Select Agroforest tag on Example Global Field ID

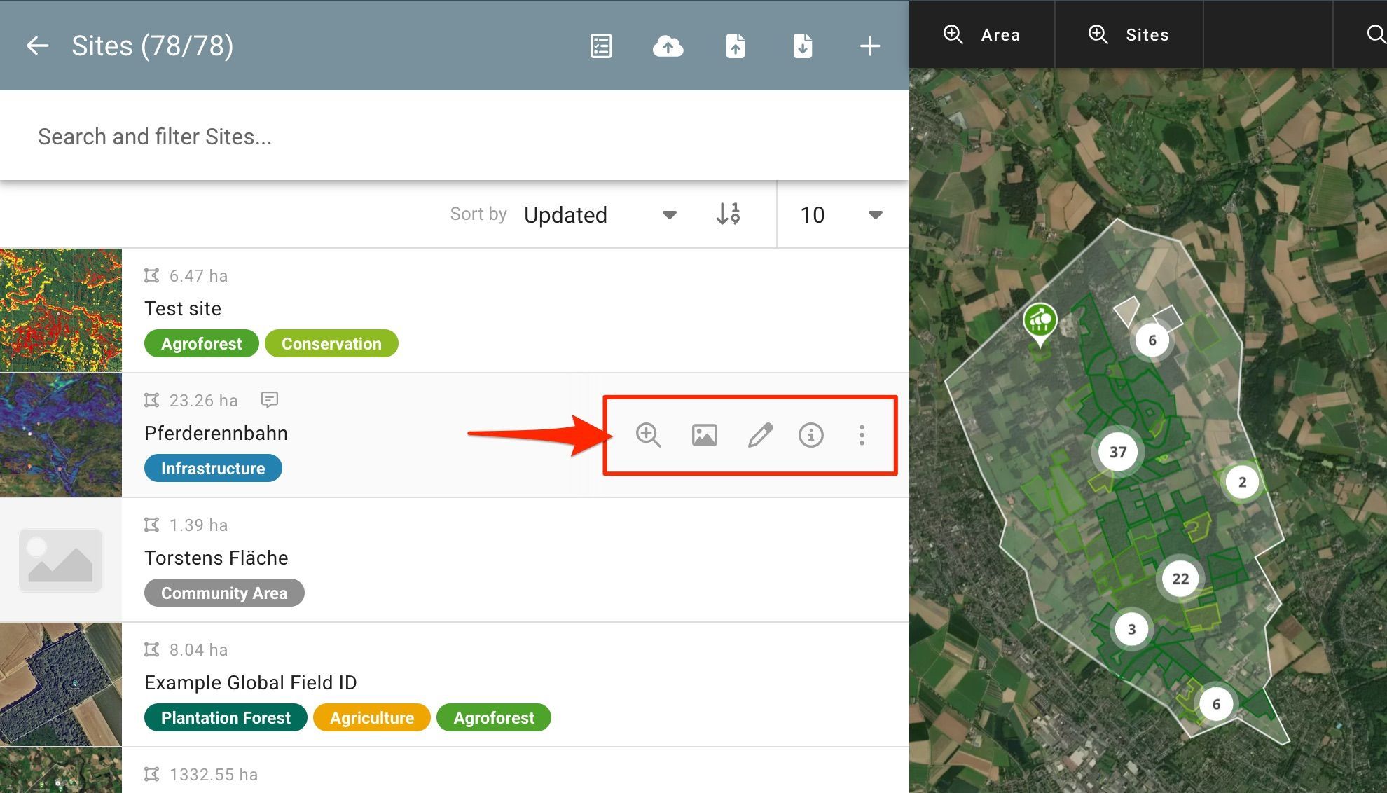pos(494,718)
